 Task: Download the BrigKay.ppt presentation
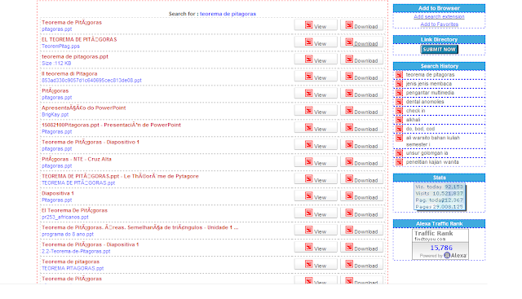pyautogui.click(x=361, y=111)
